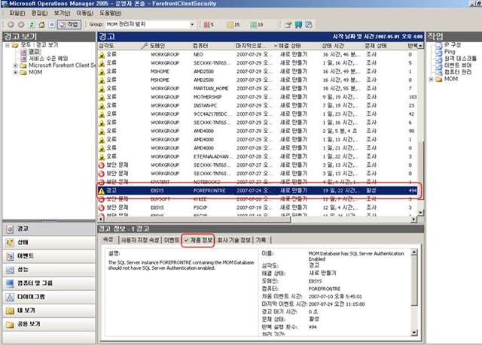Image resolution: width=482 pixels, height=345 pixels.
Task: Switch to 제품 정보 tab
Action: (198, 240)
